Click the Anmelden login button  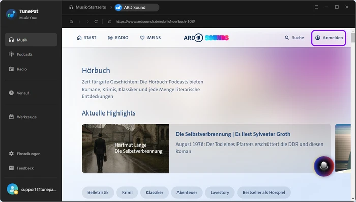click(x=329, y=38)
